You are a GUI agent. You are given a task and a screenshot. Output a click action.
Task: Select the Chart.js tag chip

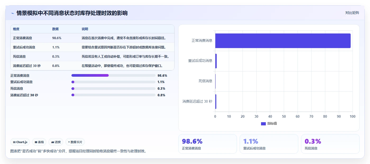click(20, 142)
